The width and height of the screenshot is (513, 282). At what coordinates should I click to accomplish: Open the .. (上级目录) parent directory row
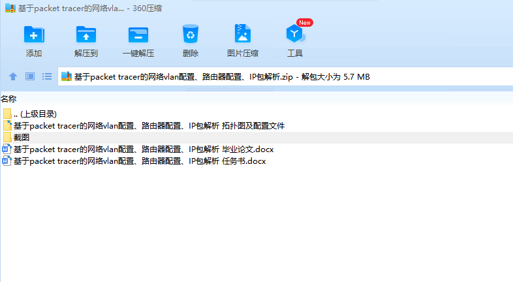256,114
